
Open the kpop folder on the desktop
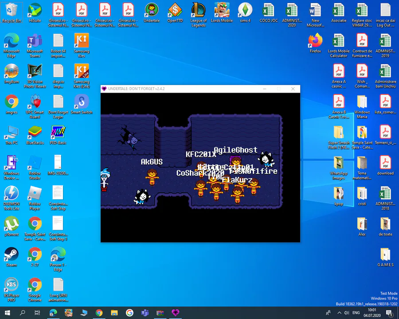tap(339, 196)
